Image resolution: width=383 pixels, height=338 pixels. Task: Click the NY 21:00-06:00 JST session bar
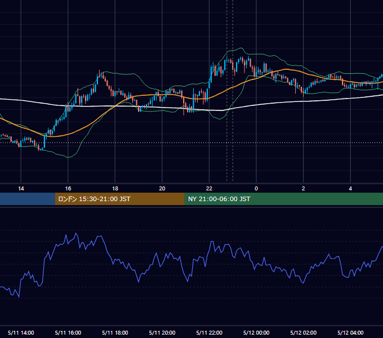(283, 199)
